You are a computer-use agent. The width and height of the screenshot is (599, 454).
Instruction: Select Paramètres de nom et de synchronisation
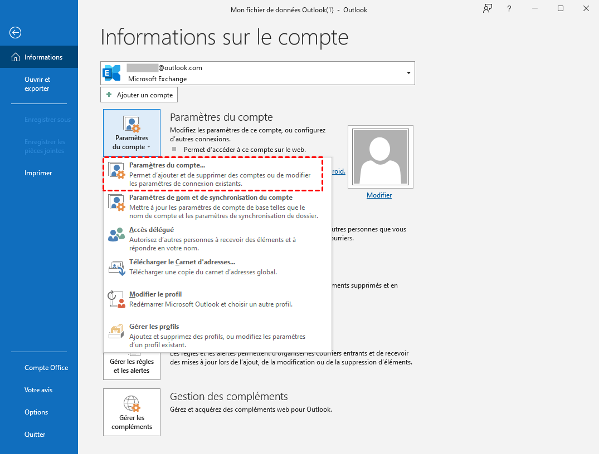217,206
